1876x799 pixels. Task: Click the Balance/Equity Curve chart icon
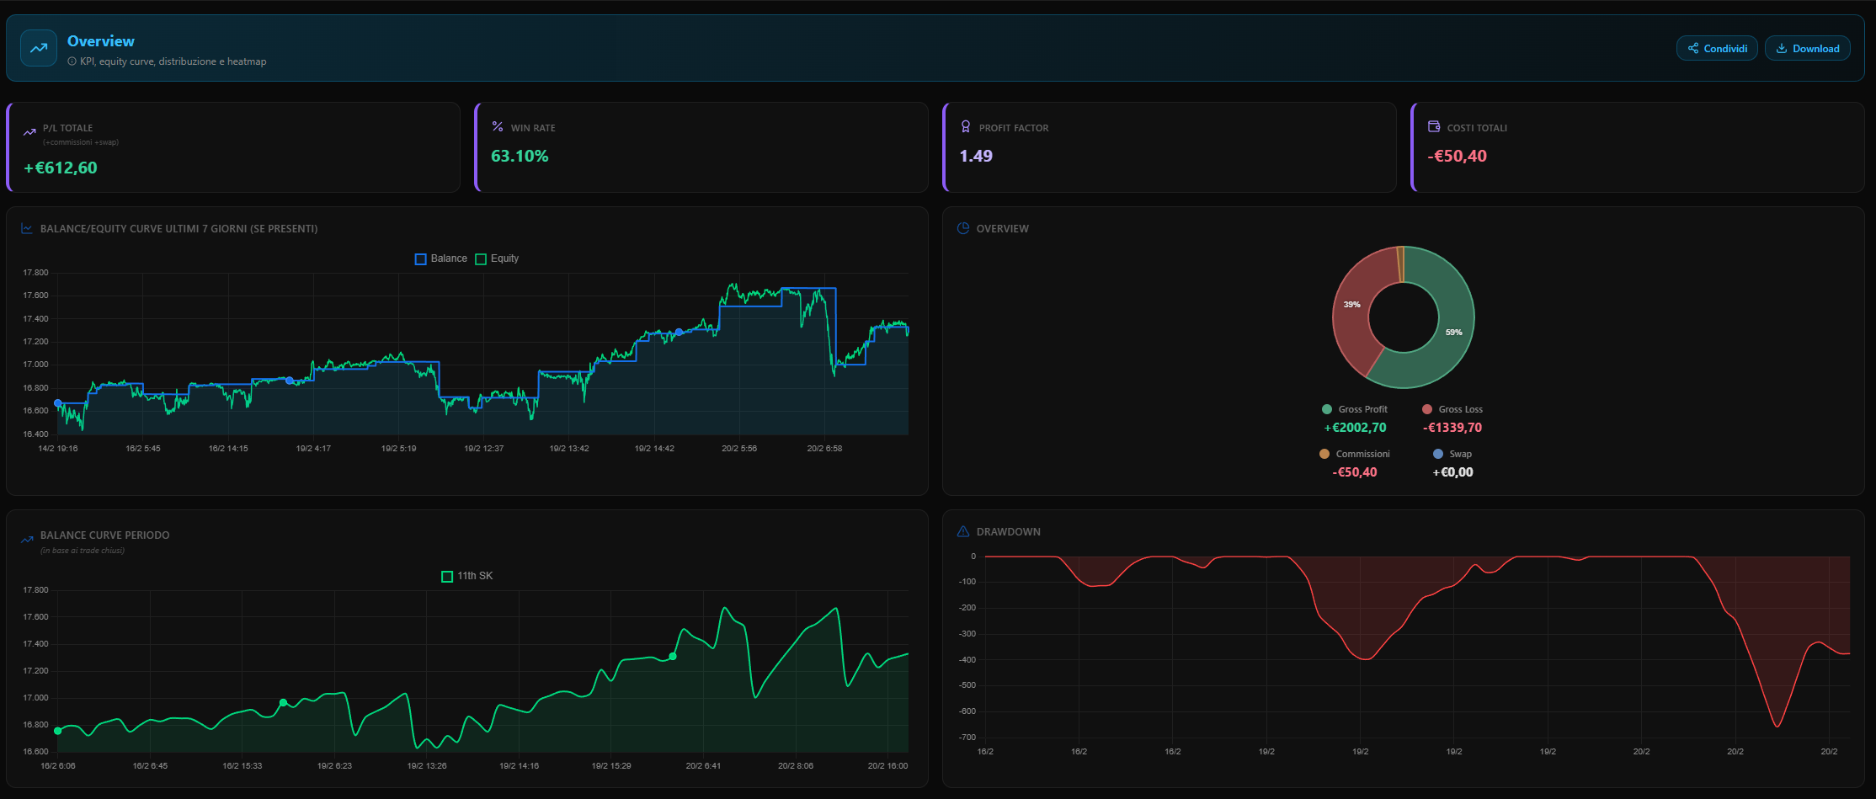click(x=27, y=228)
